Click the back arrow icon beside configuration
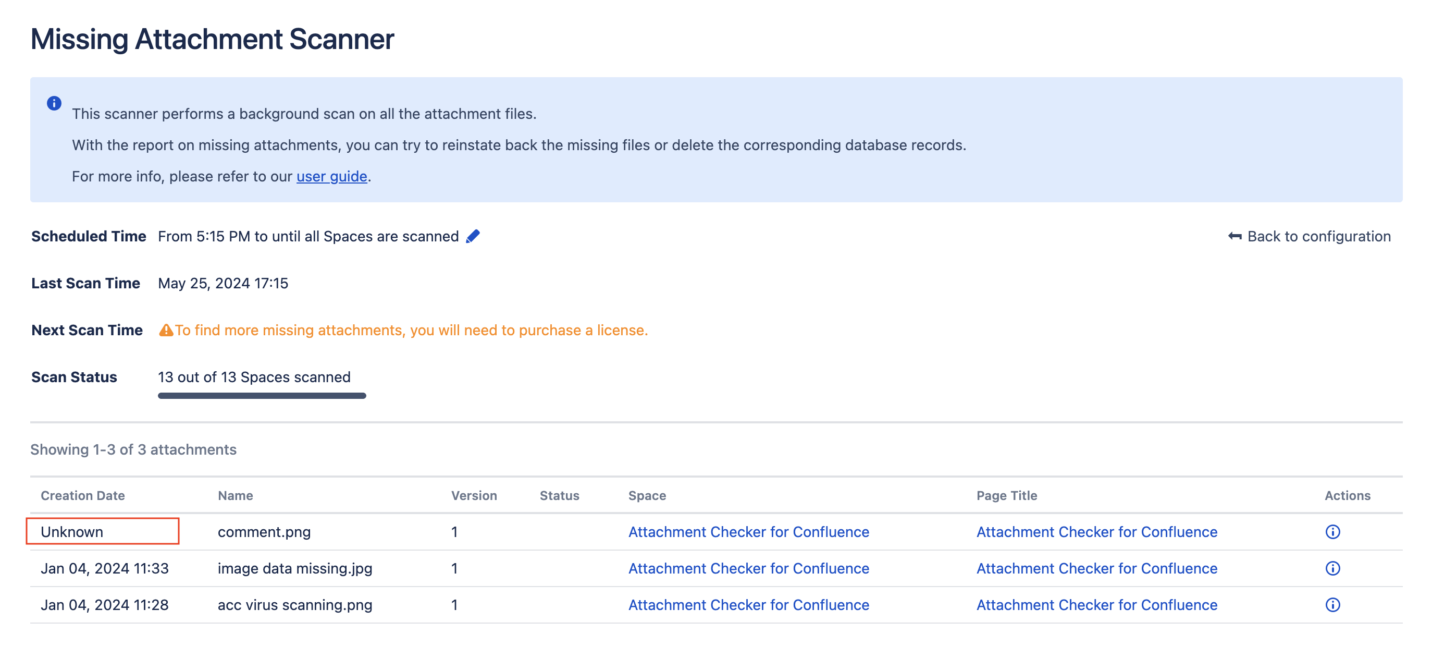The width and height of the screenshot is (1432, 658). 1234,236
